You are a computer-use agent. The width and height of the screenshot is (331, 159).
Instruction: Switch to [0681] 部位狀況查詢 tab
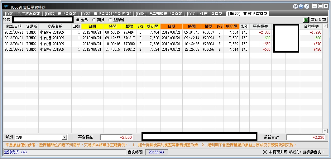click(22, 14)
